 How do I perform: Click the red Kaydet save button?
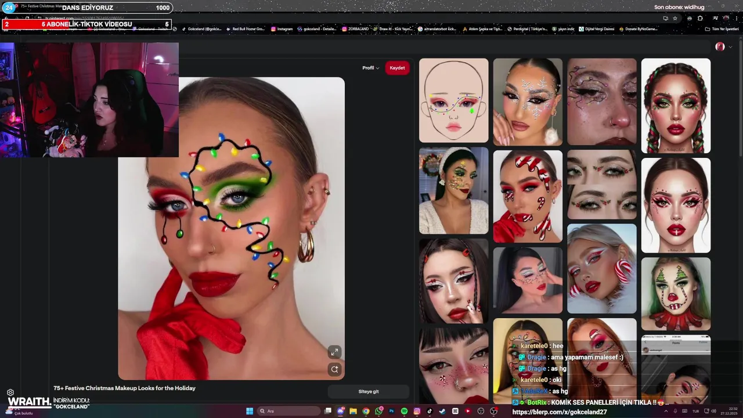click(x=397, y=68)
